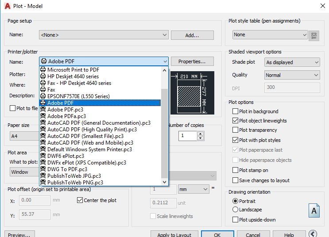
Task: Select Microsoft Print to PDF printer
Action: point(100,69)
